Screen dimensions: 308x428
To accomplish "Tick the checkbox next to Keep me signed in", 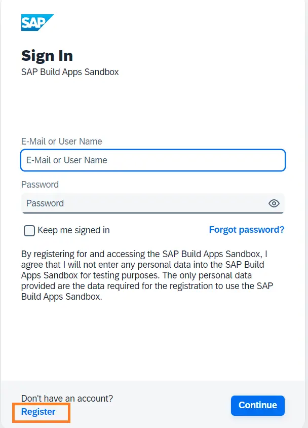I will (x=29, y=230).
